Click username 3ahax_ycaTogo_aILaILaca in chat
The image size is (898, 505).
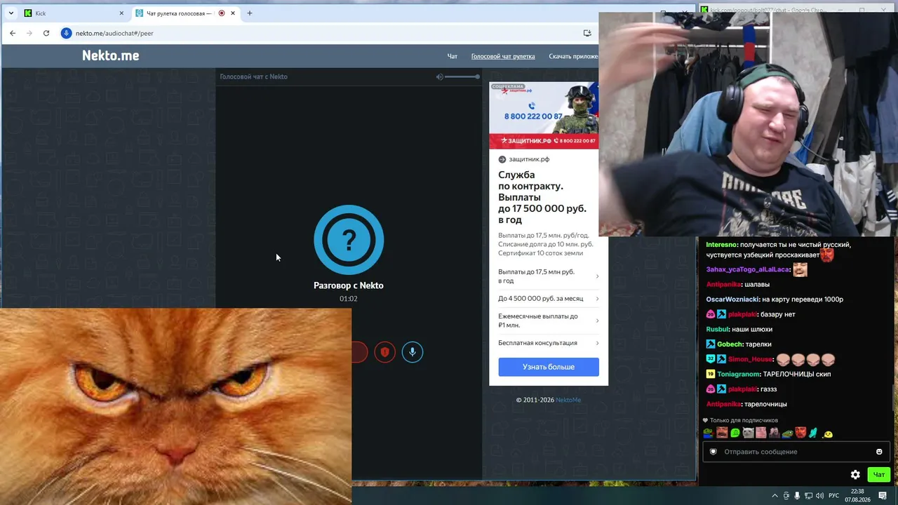pos(747,269)
